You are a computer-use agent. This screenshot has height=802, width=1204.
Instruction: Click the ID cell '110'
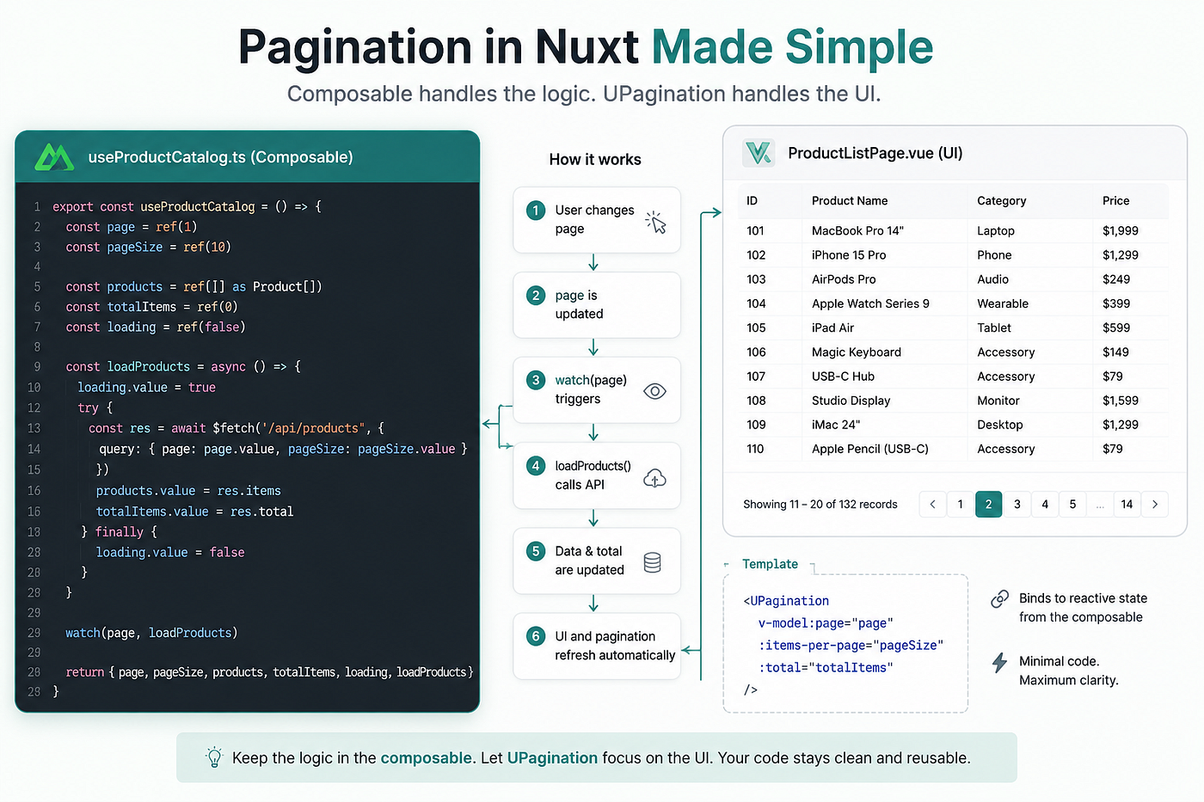tap(755, 449)
